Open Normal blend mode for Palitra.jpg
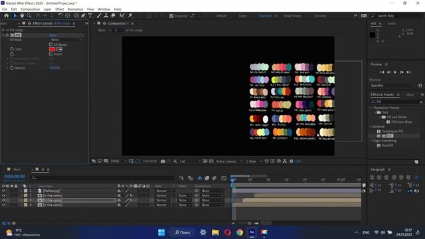 tap(163, 191)
